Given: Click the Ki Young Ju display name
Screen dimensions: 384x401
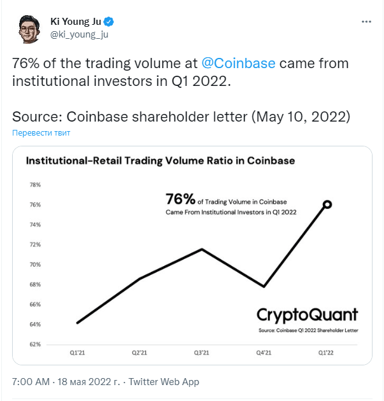Looking at the screenshot, I should (76, 22).
